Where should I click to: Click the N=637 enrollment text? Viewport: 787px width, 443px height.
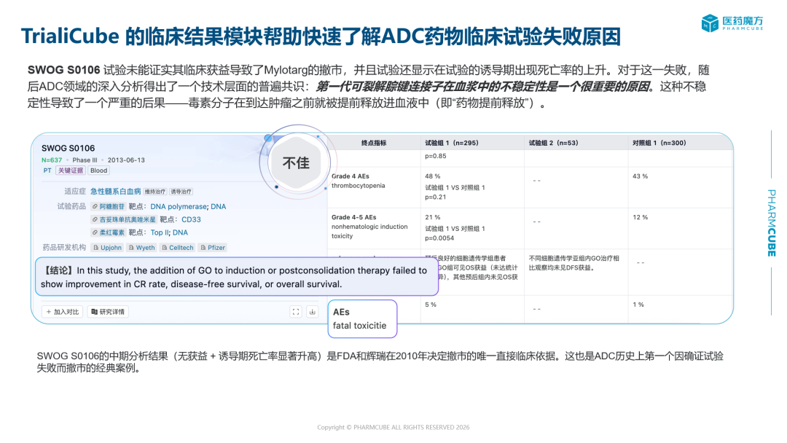click(x=52, y=160)
